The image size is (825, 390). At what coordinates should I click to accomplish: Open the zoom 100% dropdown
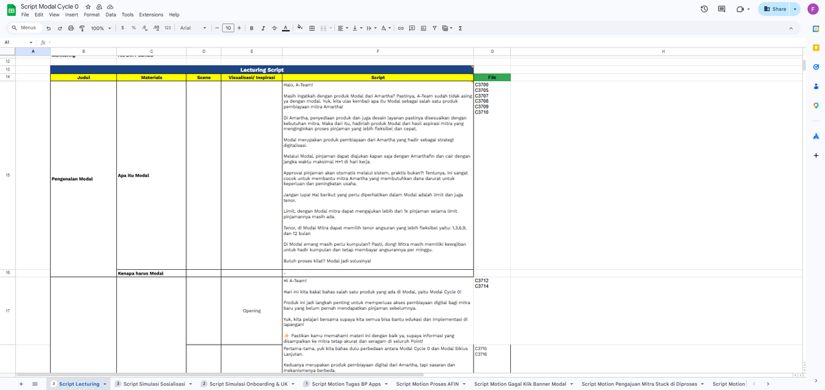(x=100, y=28)
